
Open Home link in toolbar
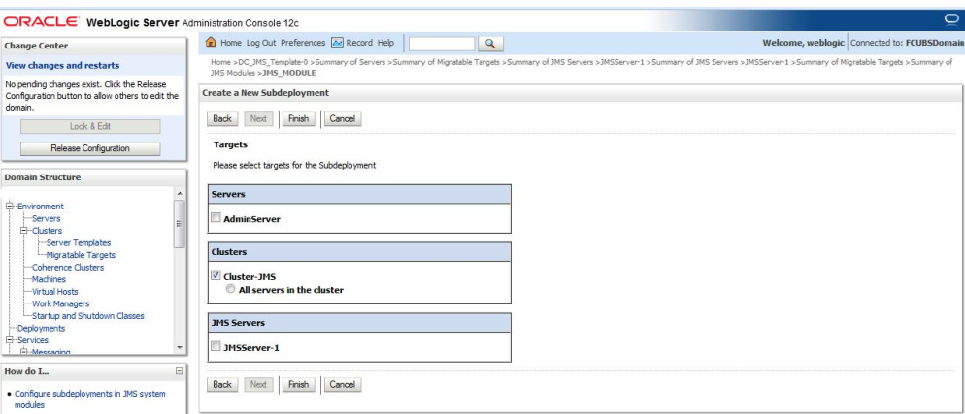coord(231,43)
